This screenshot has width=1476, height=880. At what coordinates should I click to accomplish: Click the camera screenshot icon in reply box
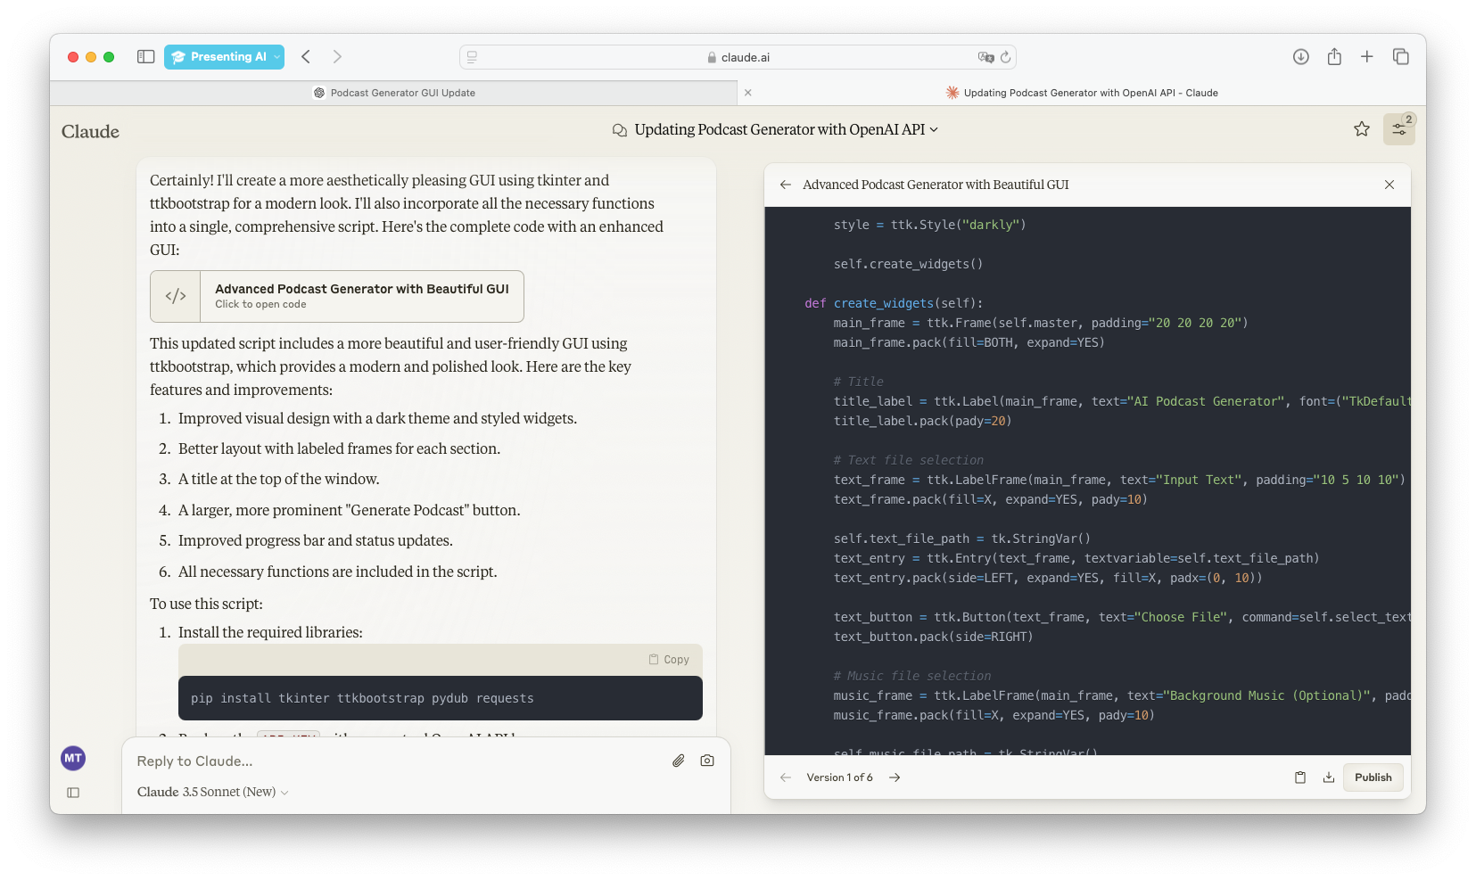707,761
